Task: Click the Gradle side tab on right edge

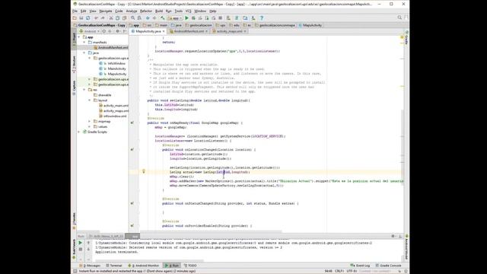Action: pos(406,37)
